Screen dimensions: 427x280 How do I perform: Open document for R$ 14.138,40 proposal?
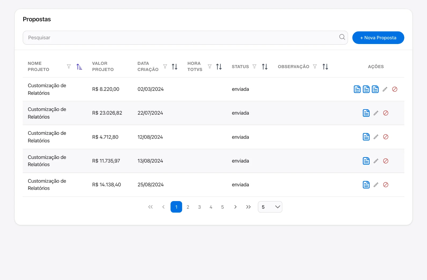tap(366, 185)
